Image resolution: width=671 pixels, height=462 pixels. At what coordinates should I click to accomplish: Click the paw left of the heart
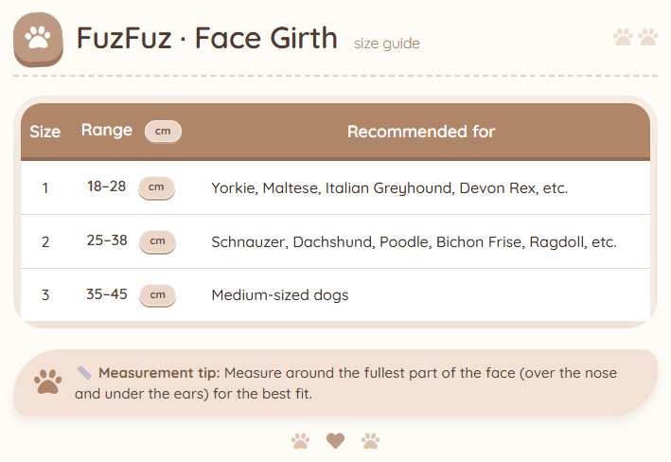(x=300, y=440)
